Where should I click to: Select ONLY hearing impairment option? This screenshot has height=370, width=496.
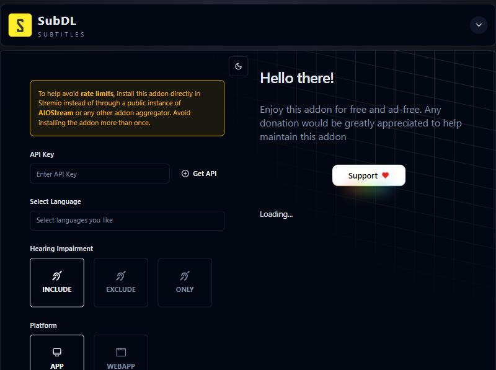tap(185, 283)
